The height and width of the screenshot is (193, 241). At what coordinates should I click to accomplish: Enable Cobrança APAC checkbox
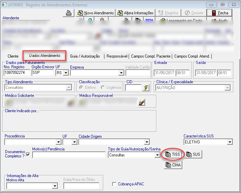(x=114, y=184)
